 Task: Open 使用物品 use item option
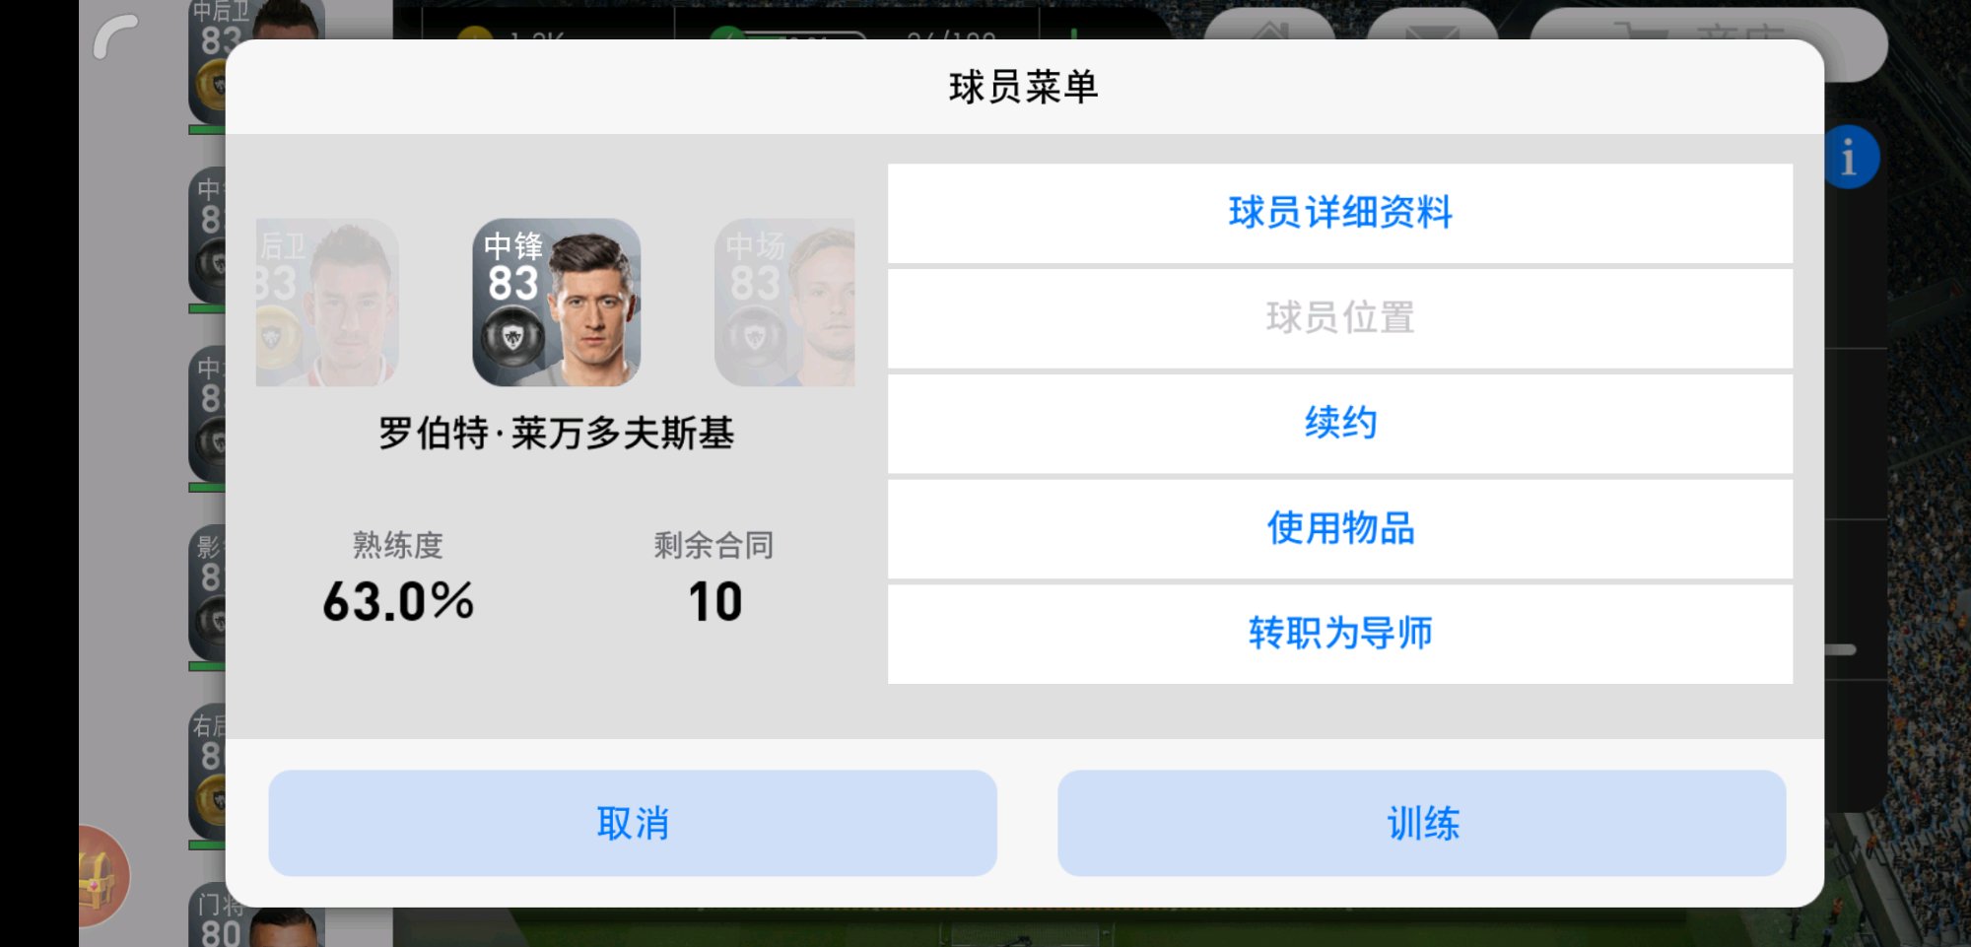[1339, 529]
